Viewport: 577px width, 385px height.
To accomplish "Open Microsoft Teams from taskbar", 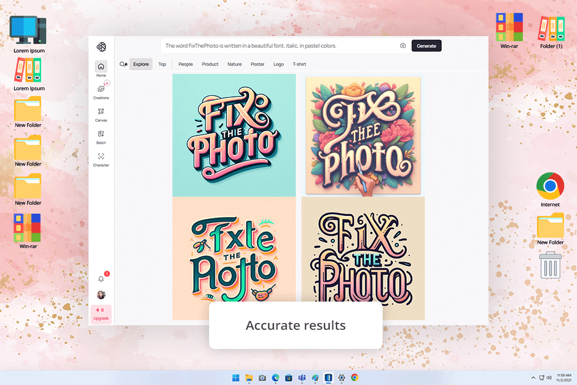I will pos(302,378).
